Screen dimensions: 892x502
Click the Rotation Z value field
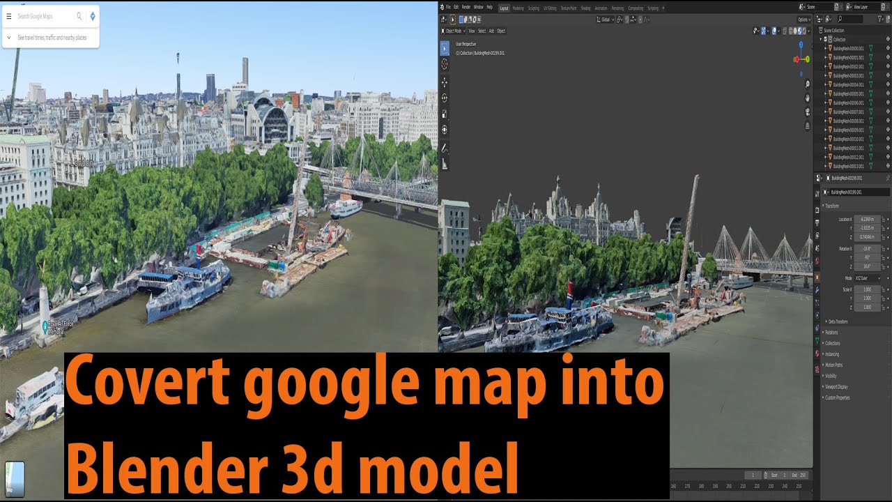(x=868, y=266)
